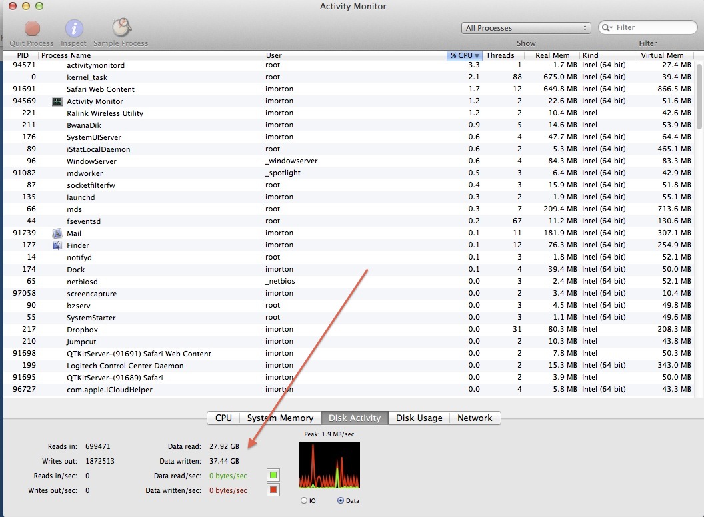704x517 pixels.
Task: Select the notifyd process row
Action: [x=349, y=257]
